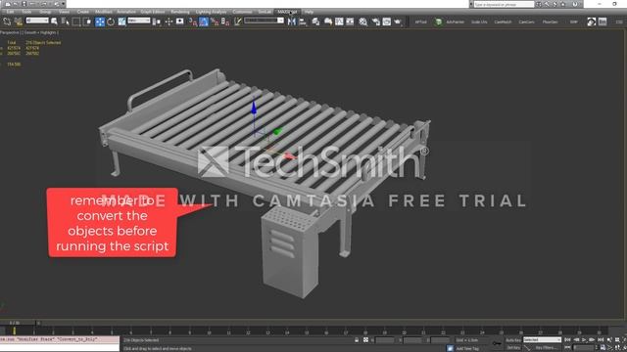Open the Views menu
Viewport: 627px width, 352px height.
[64, 12]
